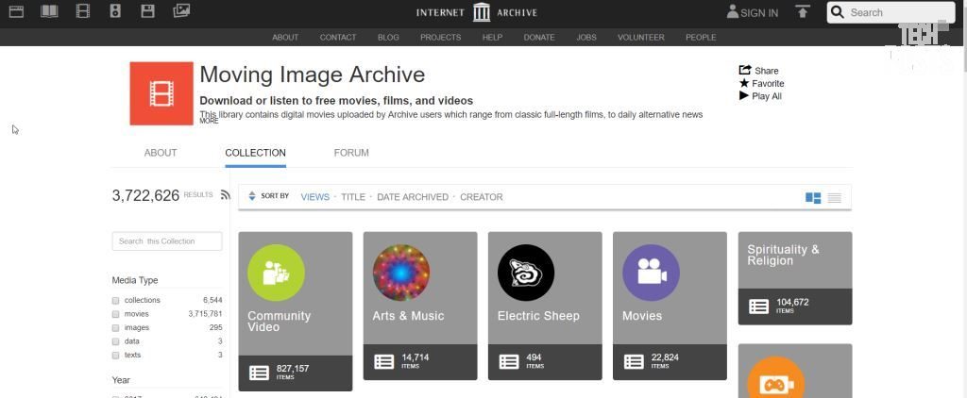Check the data media type checkbox
The image size is (967, 398).
(115, 341)
